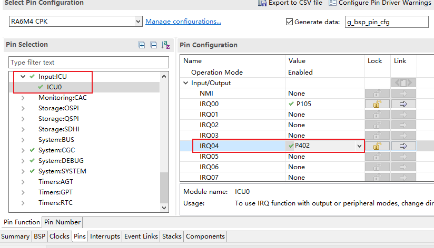Click the Collapse All icon in Pin Selection
Viewport: 434px width, 248px height.
pos(153,45)
